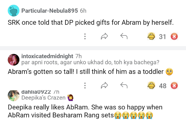Image resolution: width=186 pixels, height=124 pixels.
Task: Open more options for Particular-Nebula895's comment
Action: pos(85,36)
